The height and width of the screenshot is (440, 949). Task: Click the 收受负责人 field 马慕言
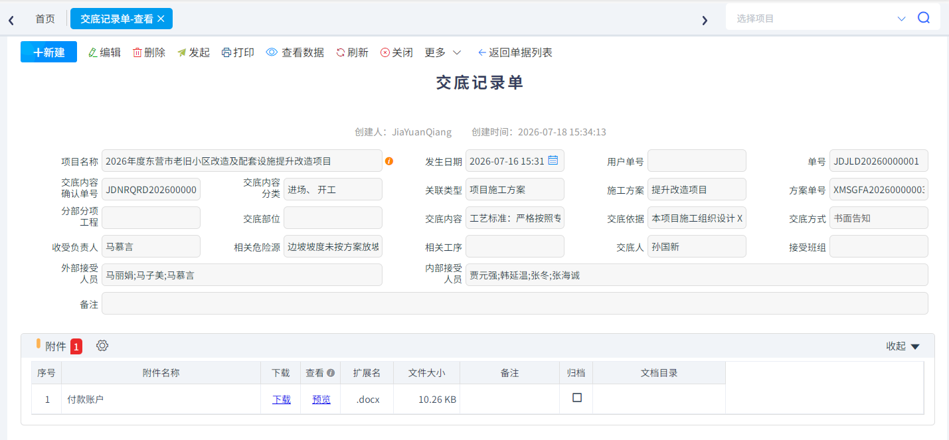pos(151,246)
